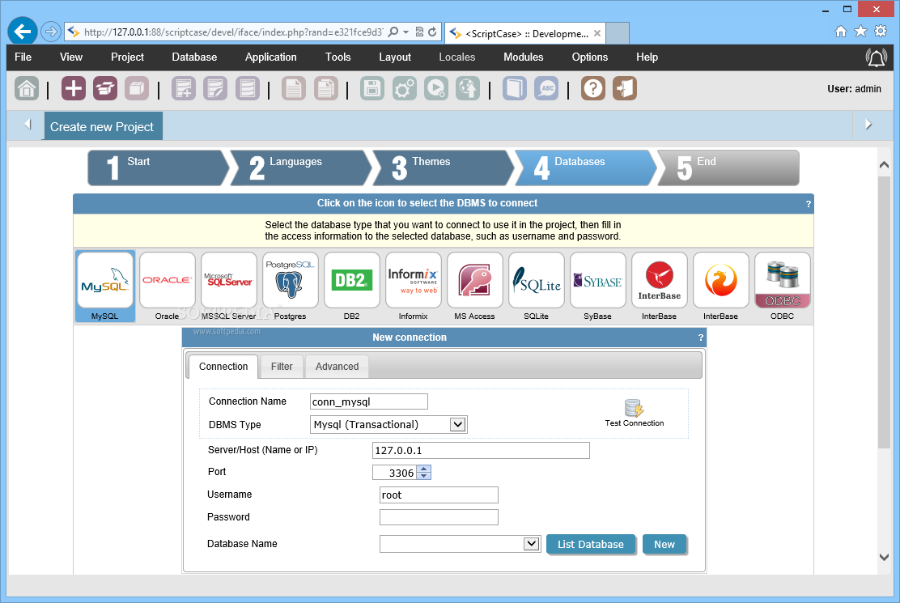Go to ScriptCase home icon
This screenshot has width=900, height=603.
(27, 89)
